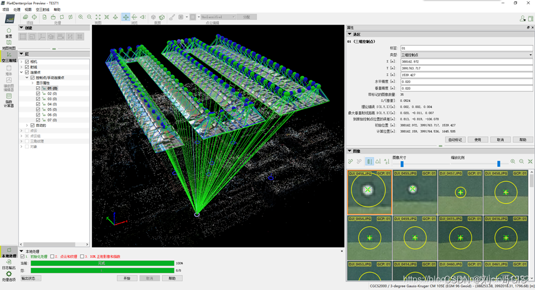
Task: Toggle checkbox for control point 03
Action: [x=38, y=99]
